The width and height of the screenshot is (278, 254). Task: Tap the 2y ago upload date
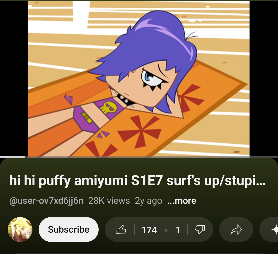[x=149, y=201]
